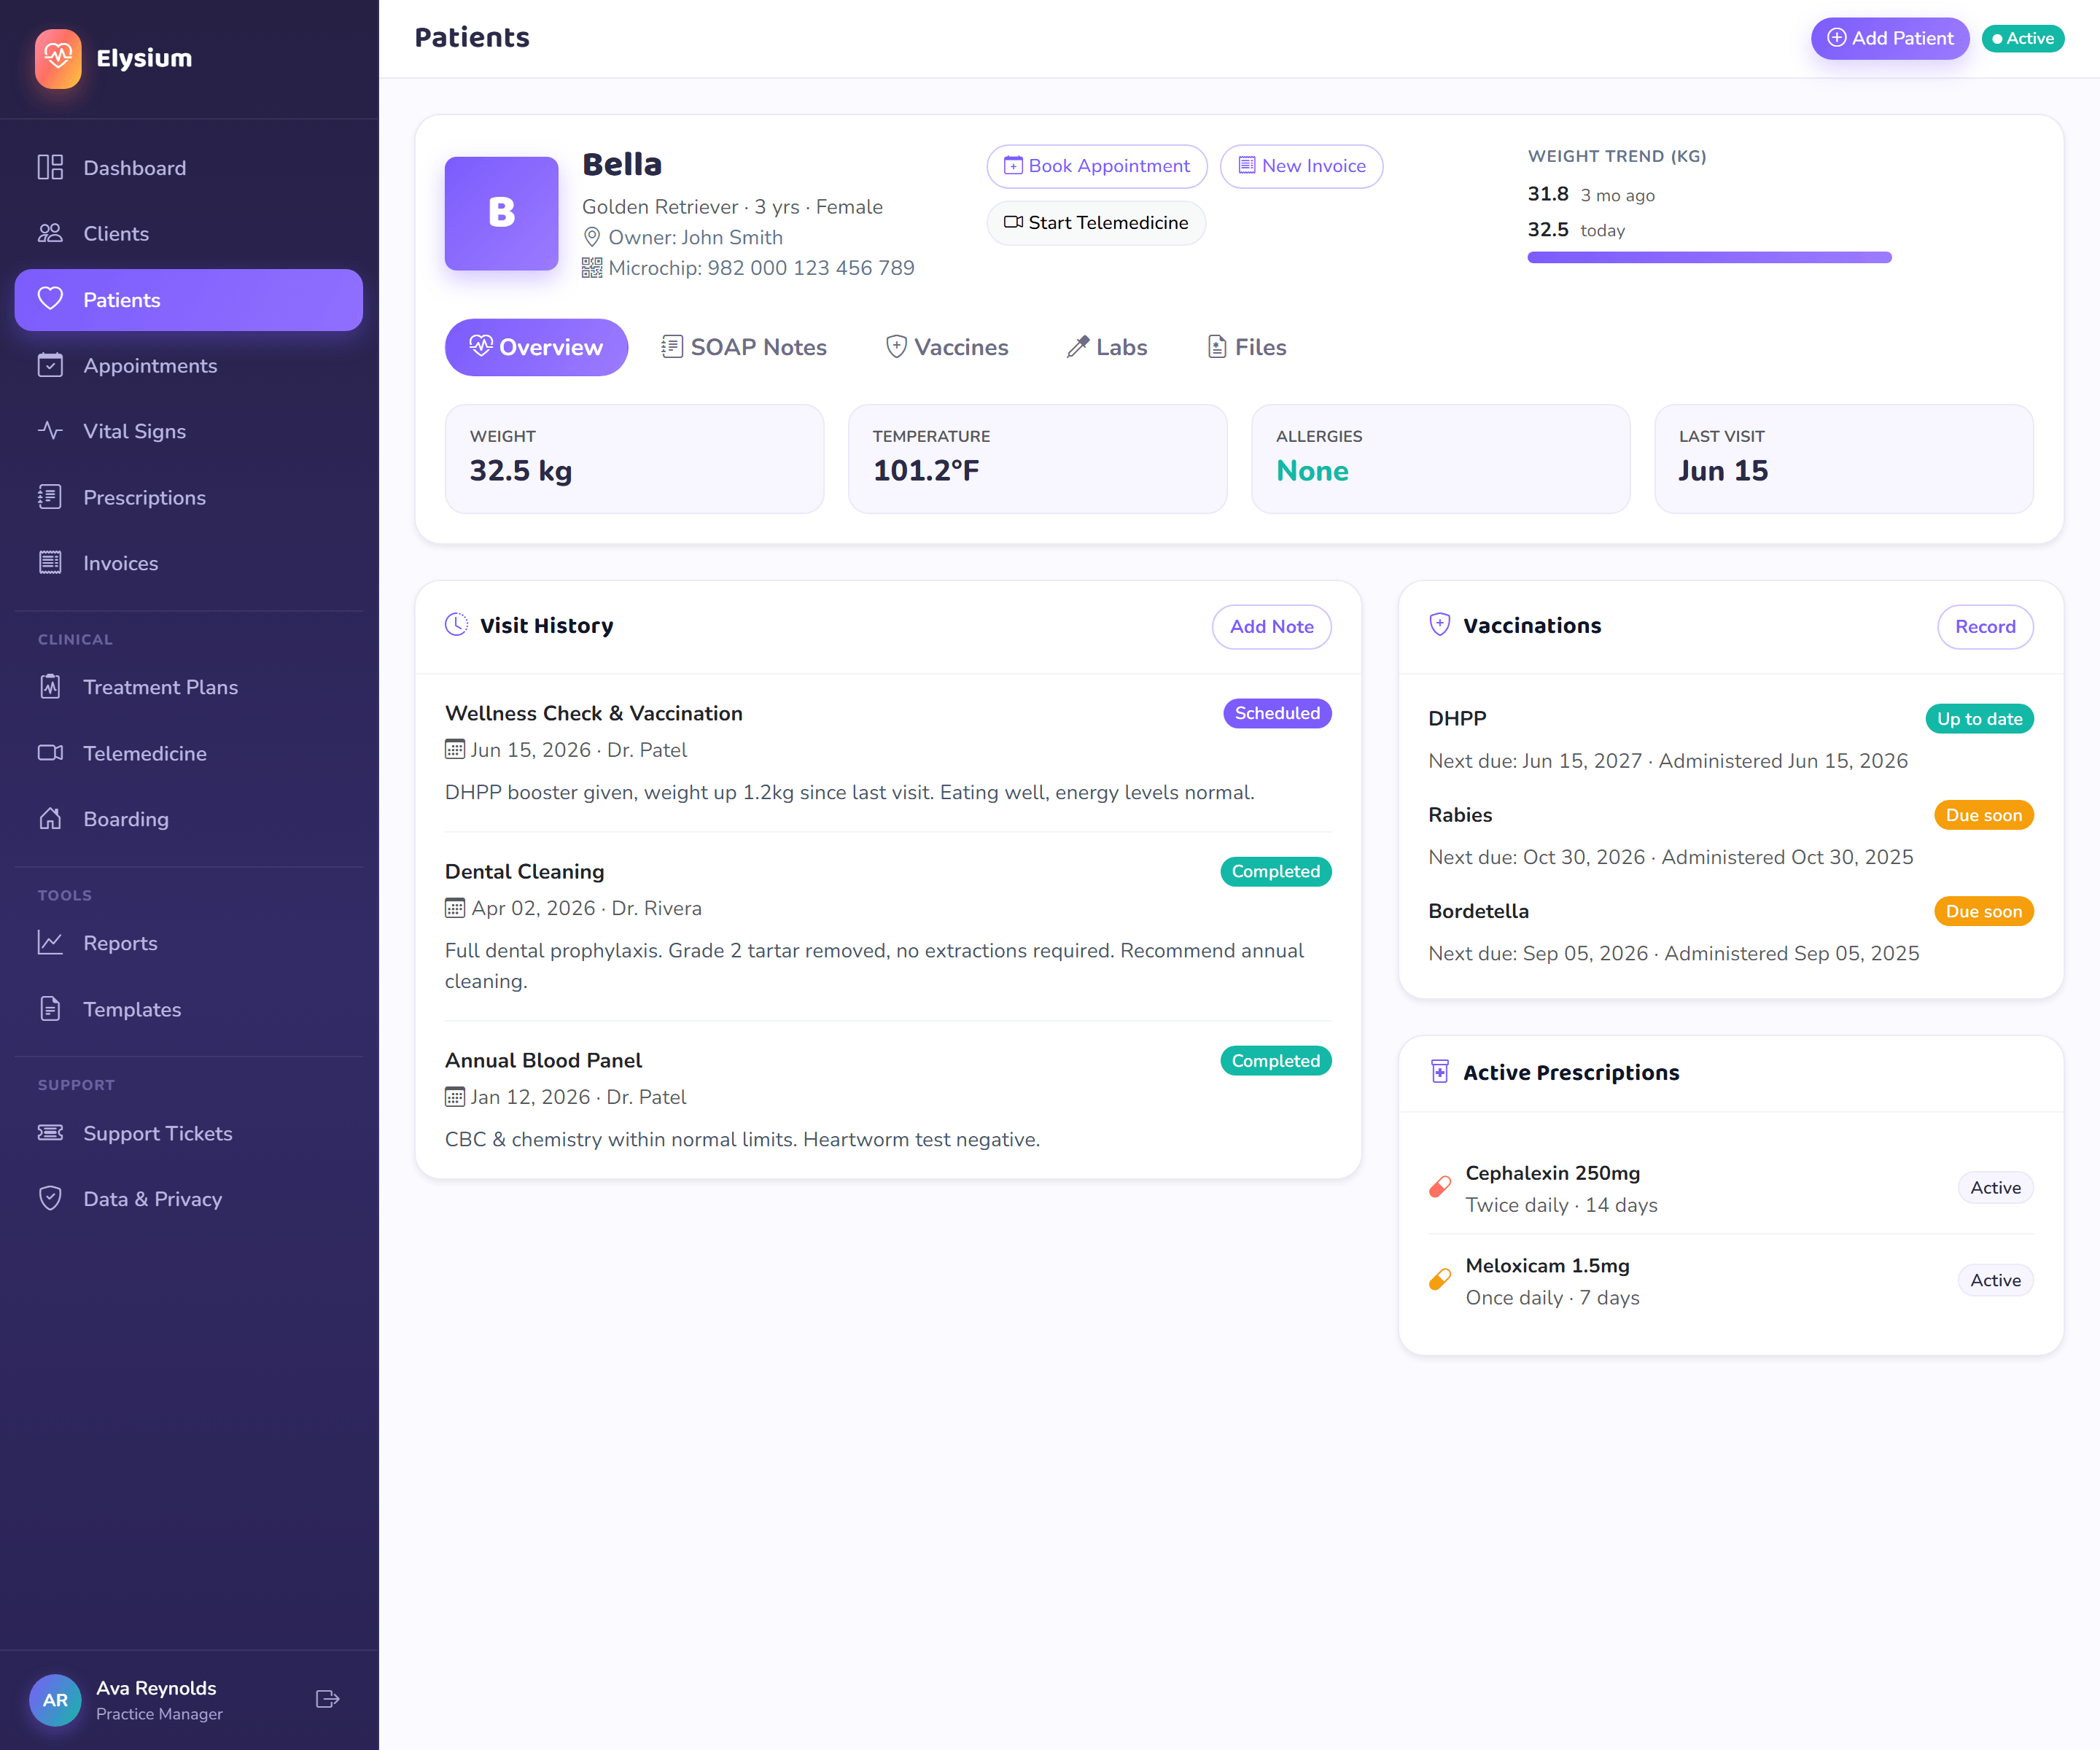
Task: Open Data & Privacy settings
Action: coord(189,1199)
